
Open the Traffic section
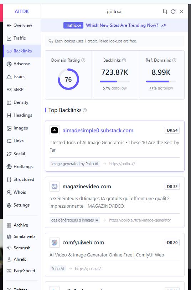pyautogui.click(x=22, y=38)
